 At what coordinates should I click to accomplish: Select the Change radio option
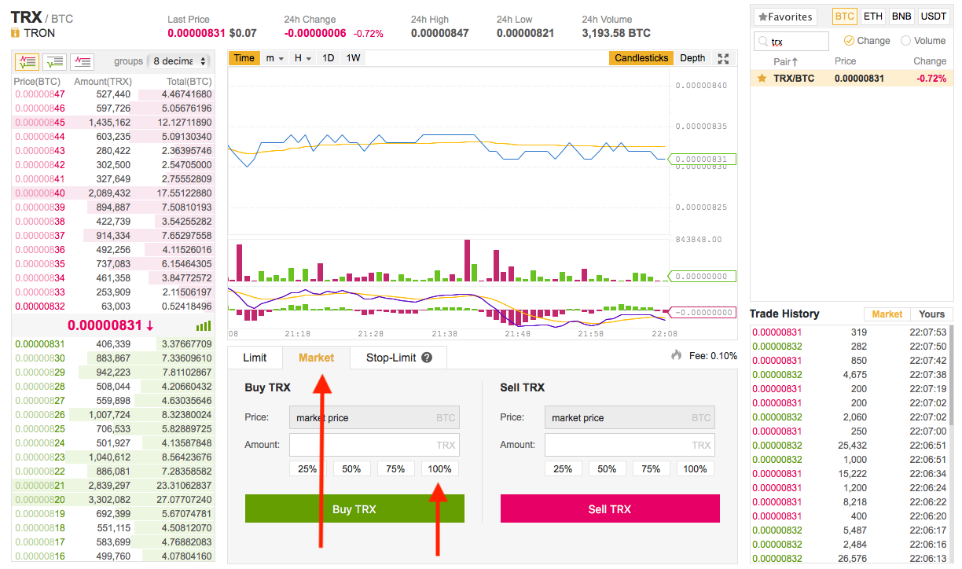(849, 41)
